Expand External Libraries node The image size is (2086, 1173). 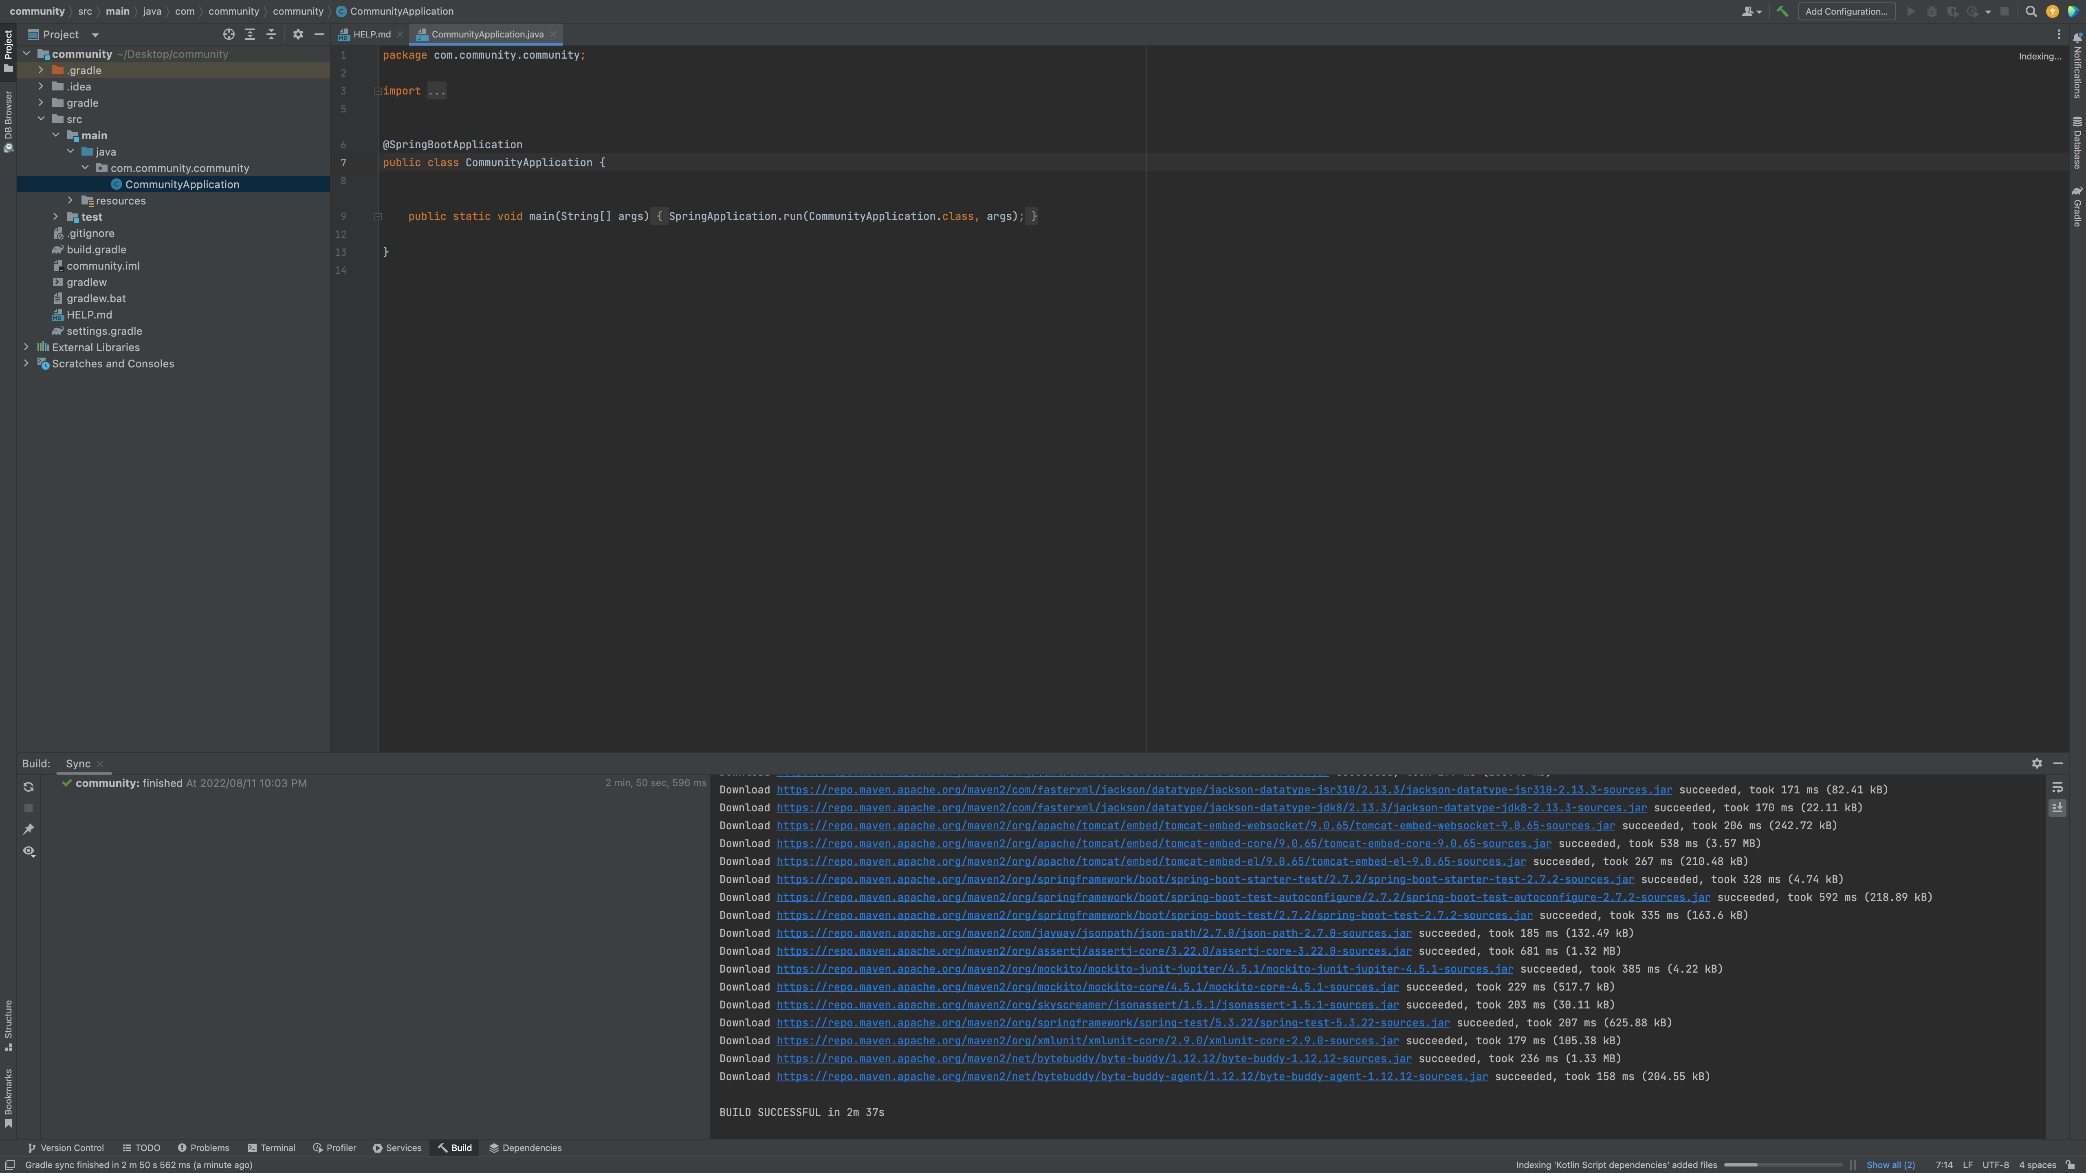click(x=26, y=347)
